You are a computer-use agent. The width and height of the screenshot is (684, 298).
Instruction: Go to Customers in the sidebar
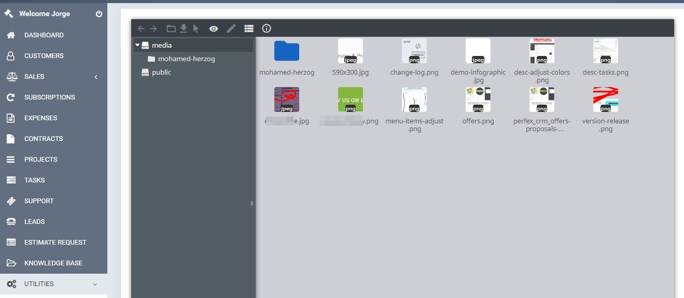point(44,56)
